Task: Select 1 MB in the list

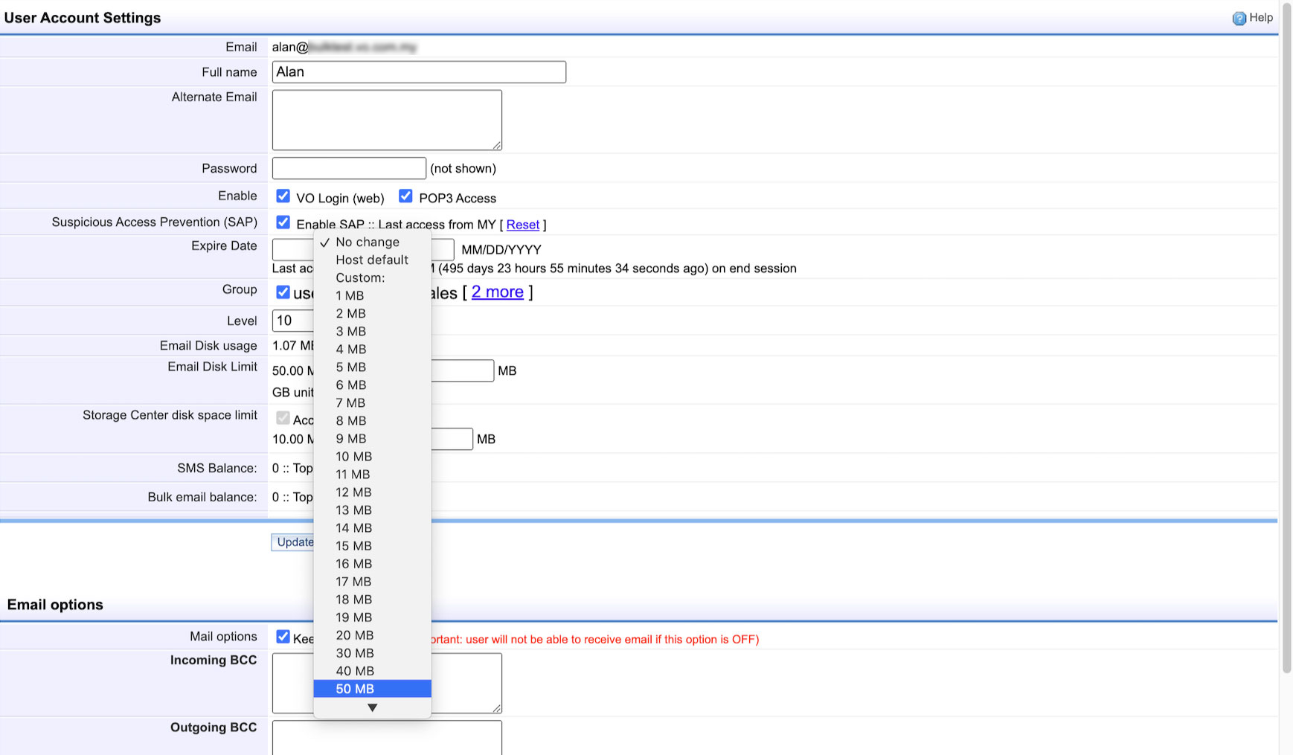Action: click(x=350, y=296)
